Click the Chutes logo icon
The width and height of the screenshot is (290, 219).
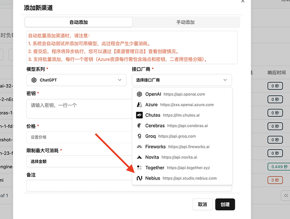[139, 115]
